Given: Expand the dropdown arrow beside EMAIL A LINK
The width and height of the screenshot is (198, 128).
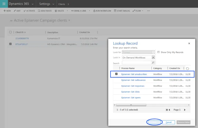Looking at the screenshot, I should click(x=89, y=11).
